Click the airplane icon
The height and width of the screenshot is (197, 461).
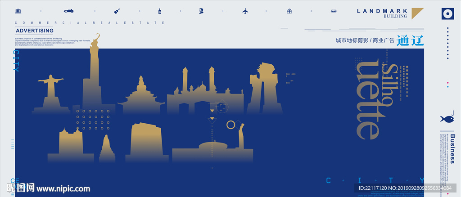pyautogui.click(x=245, y=11)
